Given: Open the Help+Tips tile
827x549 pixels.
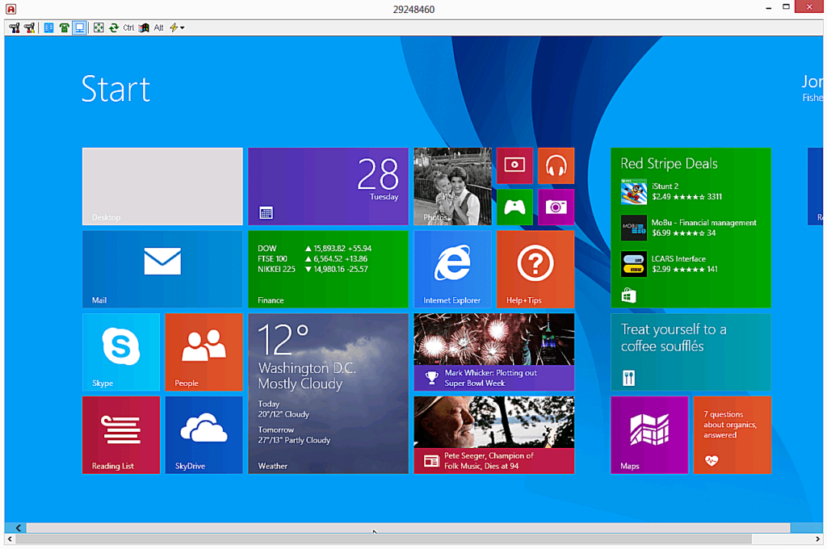Looking at the screenshot, I should 535,269.
